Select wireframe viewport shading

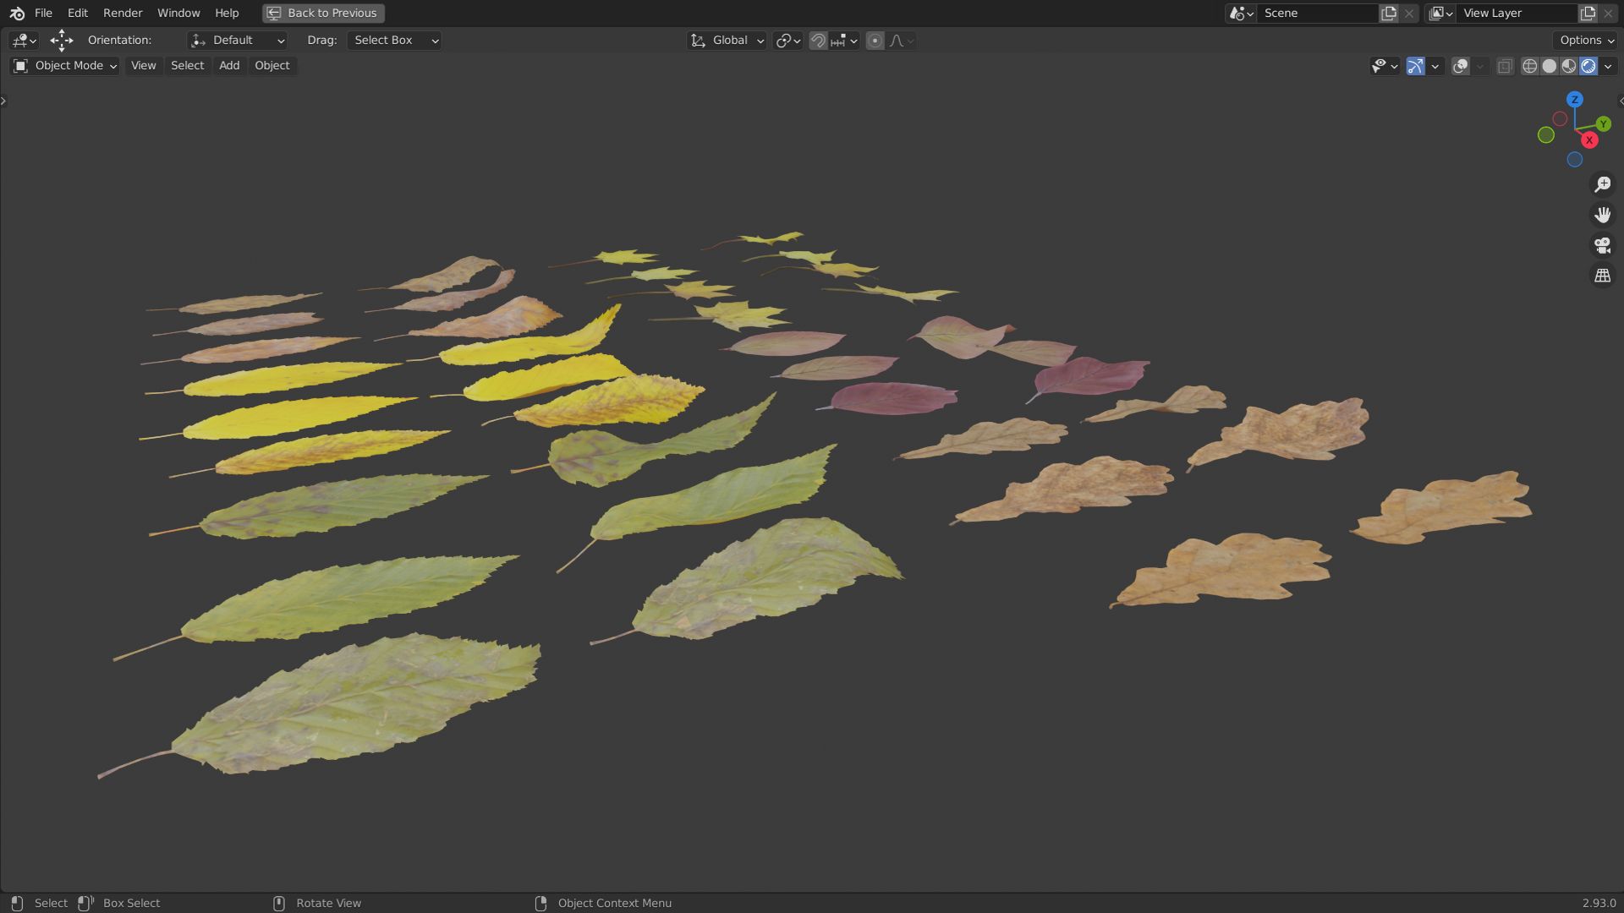(x=1529, y=66)
